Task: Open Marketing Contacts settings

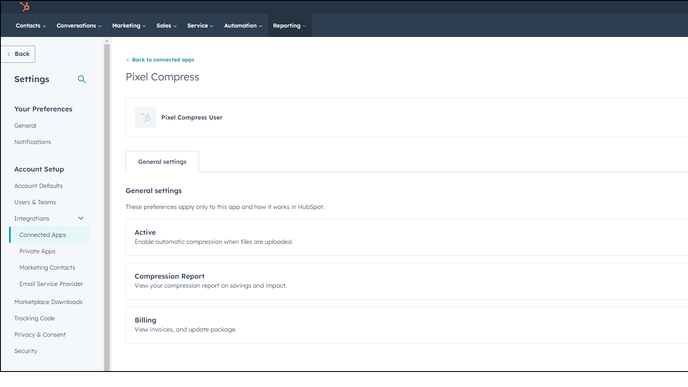Action: [47, 267]
